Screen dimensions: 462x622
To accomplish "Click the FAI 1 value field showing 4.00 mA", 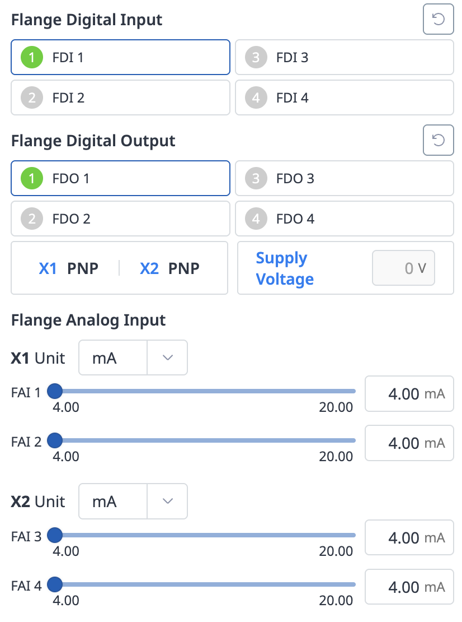I will [409, 394].
